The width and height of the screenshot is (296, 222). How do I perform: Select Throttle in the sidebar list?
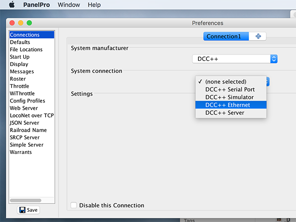(x=32, y=86)
